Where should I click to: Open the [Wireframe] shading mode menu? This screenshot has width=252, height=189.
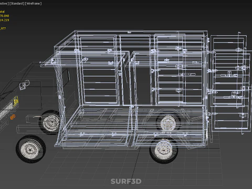(x=33, y=4)
